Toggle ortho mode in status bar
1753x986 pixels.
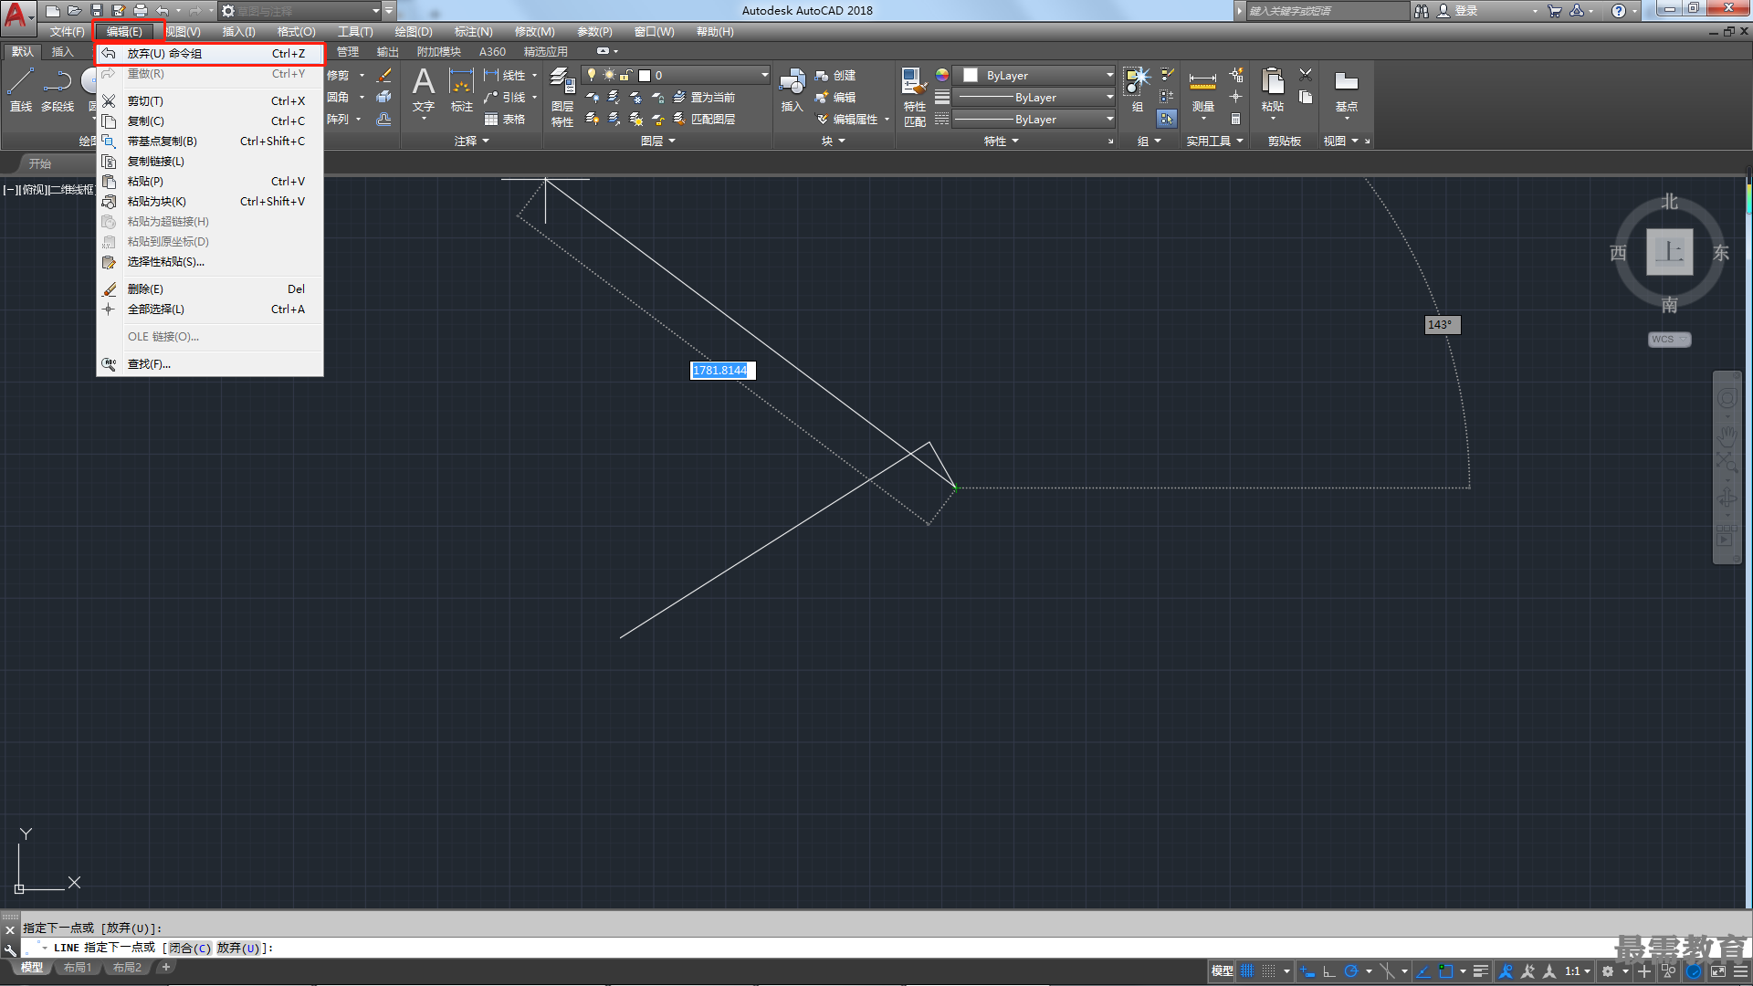(1329, 971)
